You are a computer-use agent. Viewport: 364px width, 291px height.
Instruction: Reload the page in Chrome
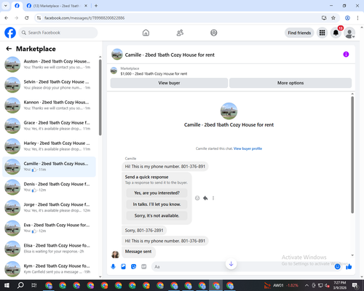pos(27,17)
